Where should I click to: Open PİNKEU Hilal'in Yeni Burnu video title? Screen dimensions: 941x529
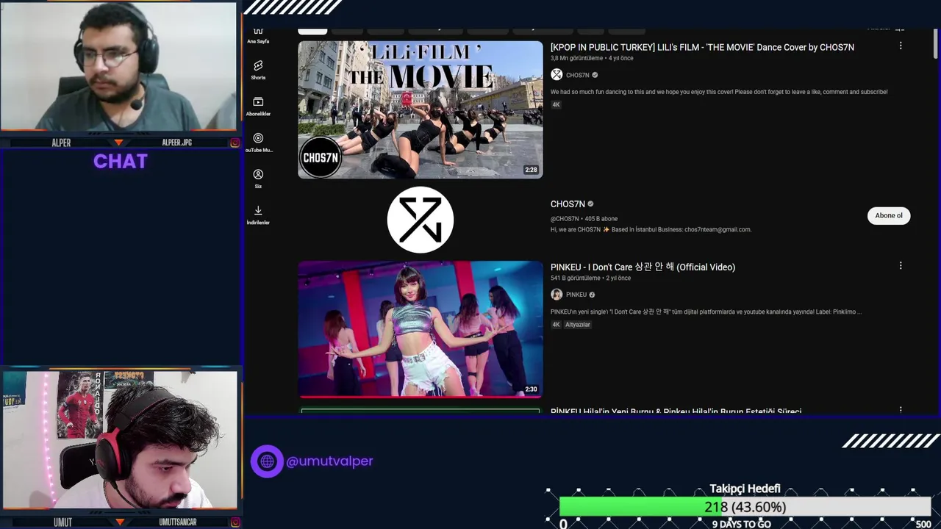coord(676,411)
